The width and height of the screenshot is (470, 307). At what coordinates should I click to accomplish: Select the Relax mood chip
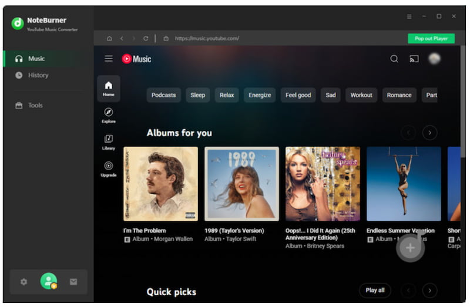[227, 95]
